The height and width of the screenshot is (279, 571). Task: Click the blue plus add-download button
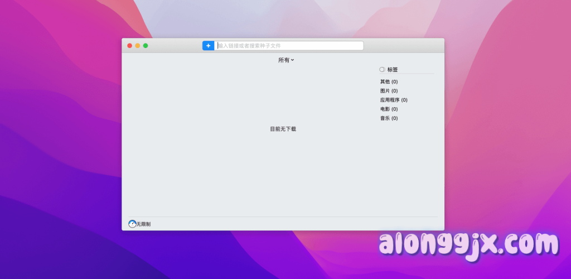pyautogui.click(x=208, y=46)
